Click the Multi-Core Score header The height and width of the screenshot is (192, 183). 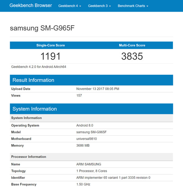click(x=132, y=45)
